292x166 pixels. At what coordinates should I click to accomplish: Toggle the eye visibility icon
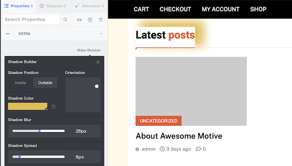point(79,20)
